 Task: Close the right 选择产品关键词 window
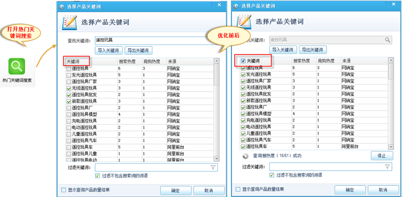pos(393,4)
